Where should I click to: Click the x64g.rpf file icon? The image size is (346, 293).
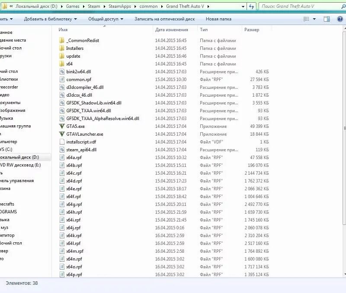coord(62,204)
